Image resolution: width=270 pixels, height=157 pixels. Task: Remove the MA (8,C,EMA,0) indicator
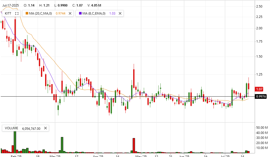(x=120, y=13)
